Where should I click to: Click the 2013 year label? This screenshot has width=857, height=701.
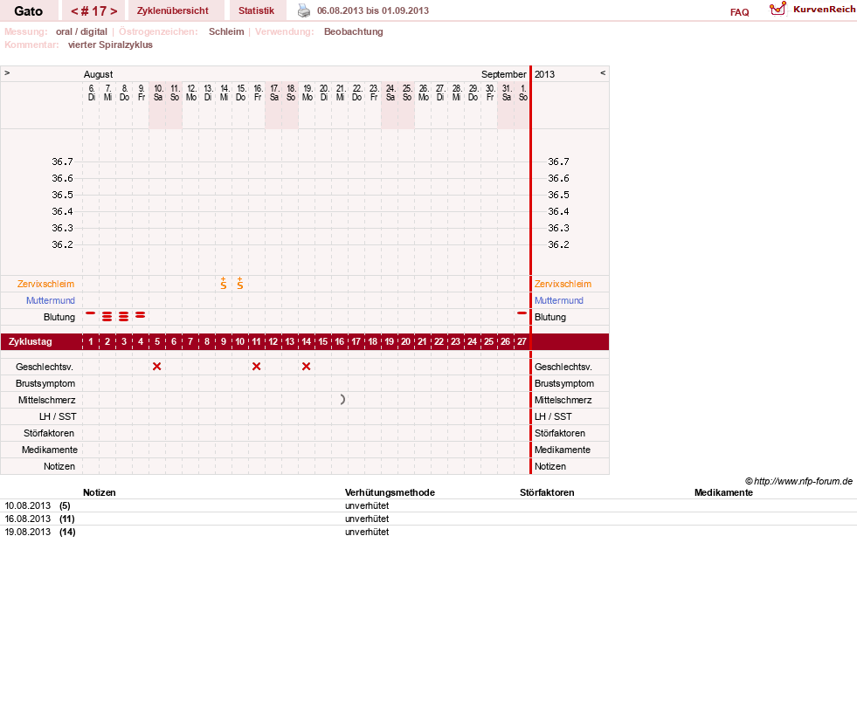[x=544, y=73]
